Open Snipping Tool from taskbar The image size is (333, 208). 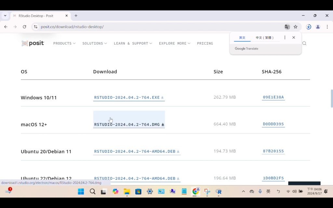tap(207, 191)
